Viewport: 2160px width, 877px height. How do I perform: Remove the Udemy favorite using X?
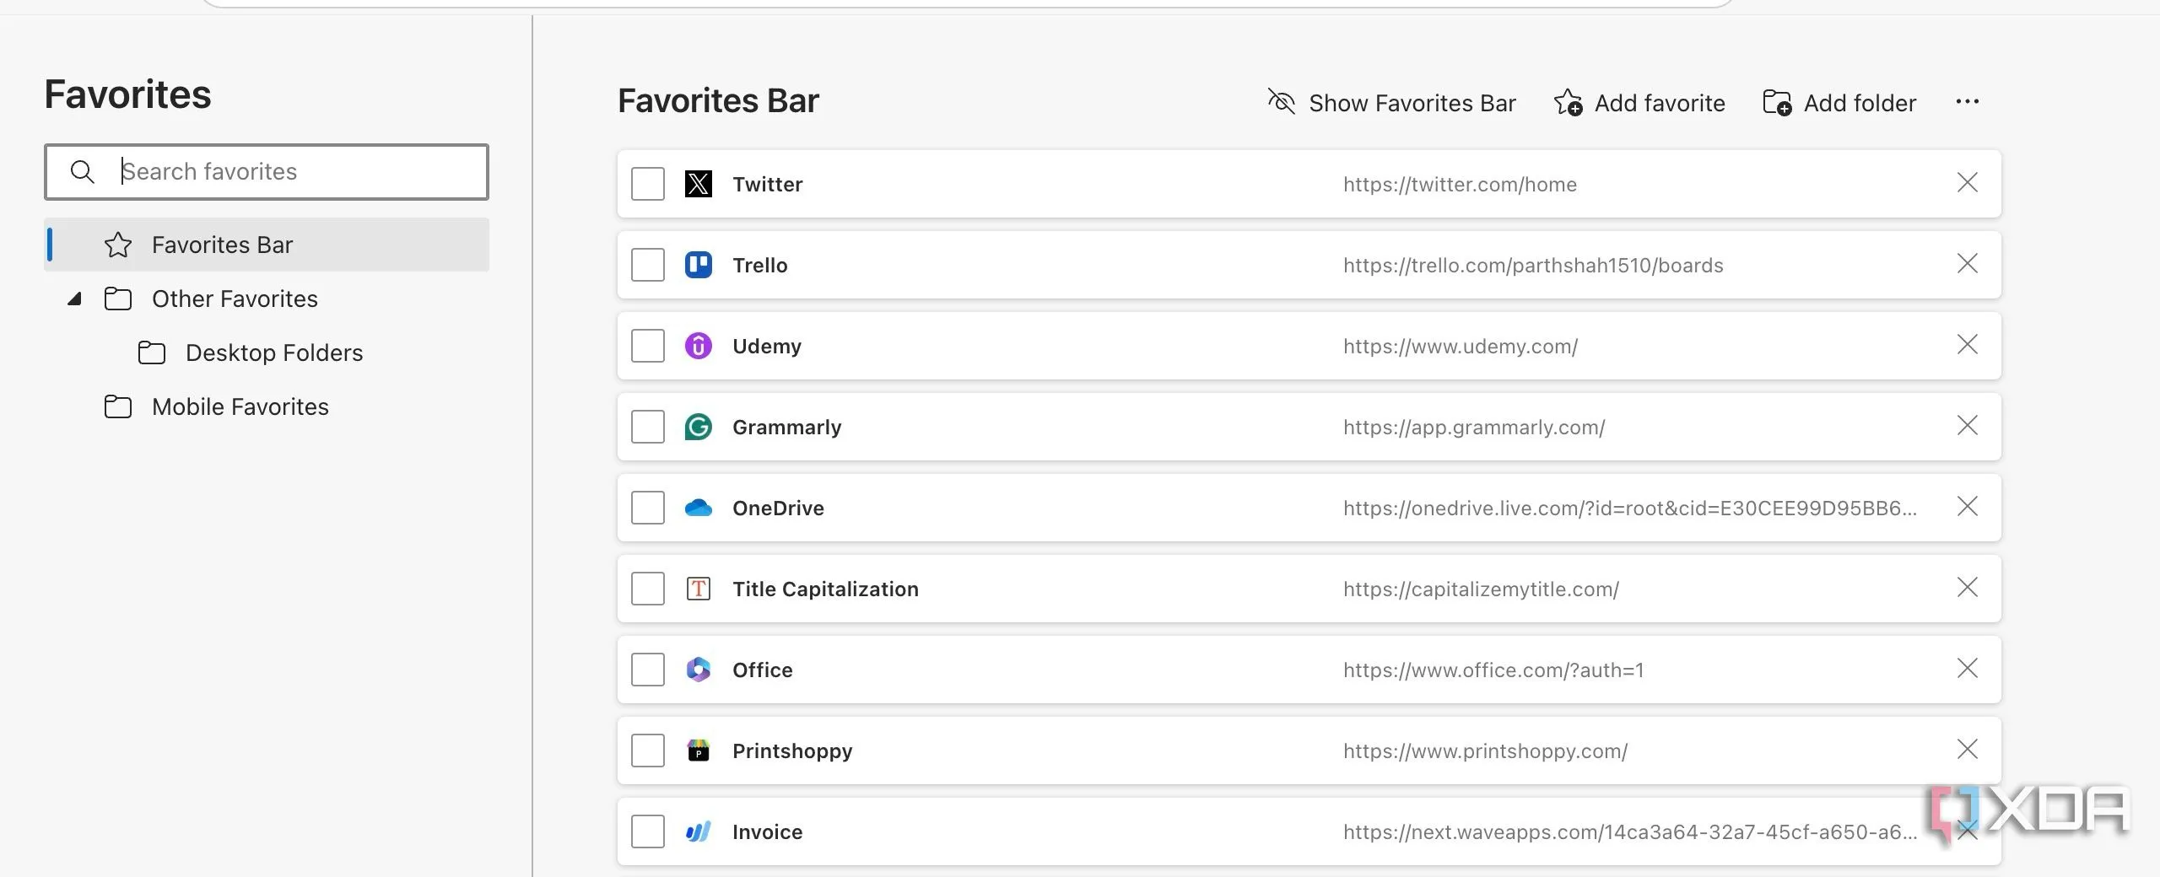click(x=1967, y=344)
